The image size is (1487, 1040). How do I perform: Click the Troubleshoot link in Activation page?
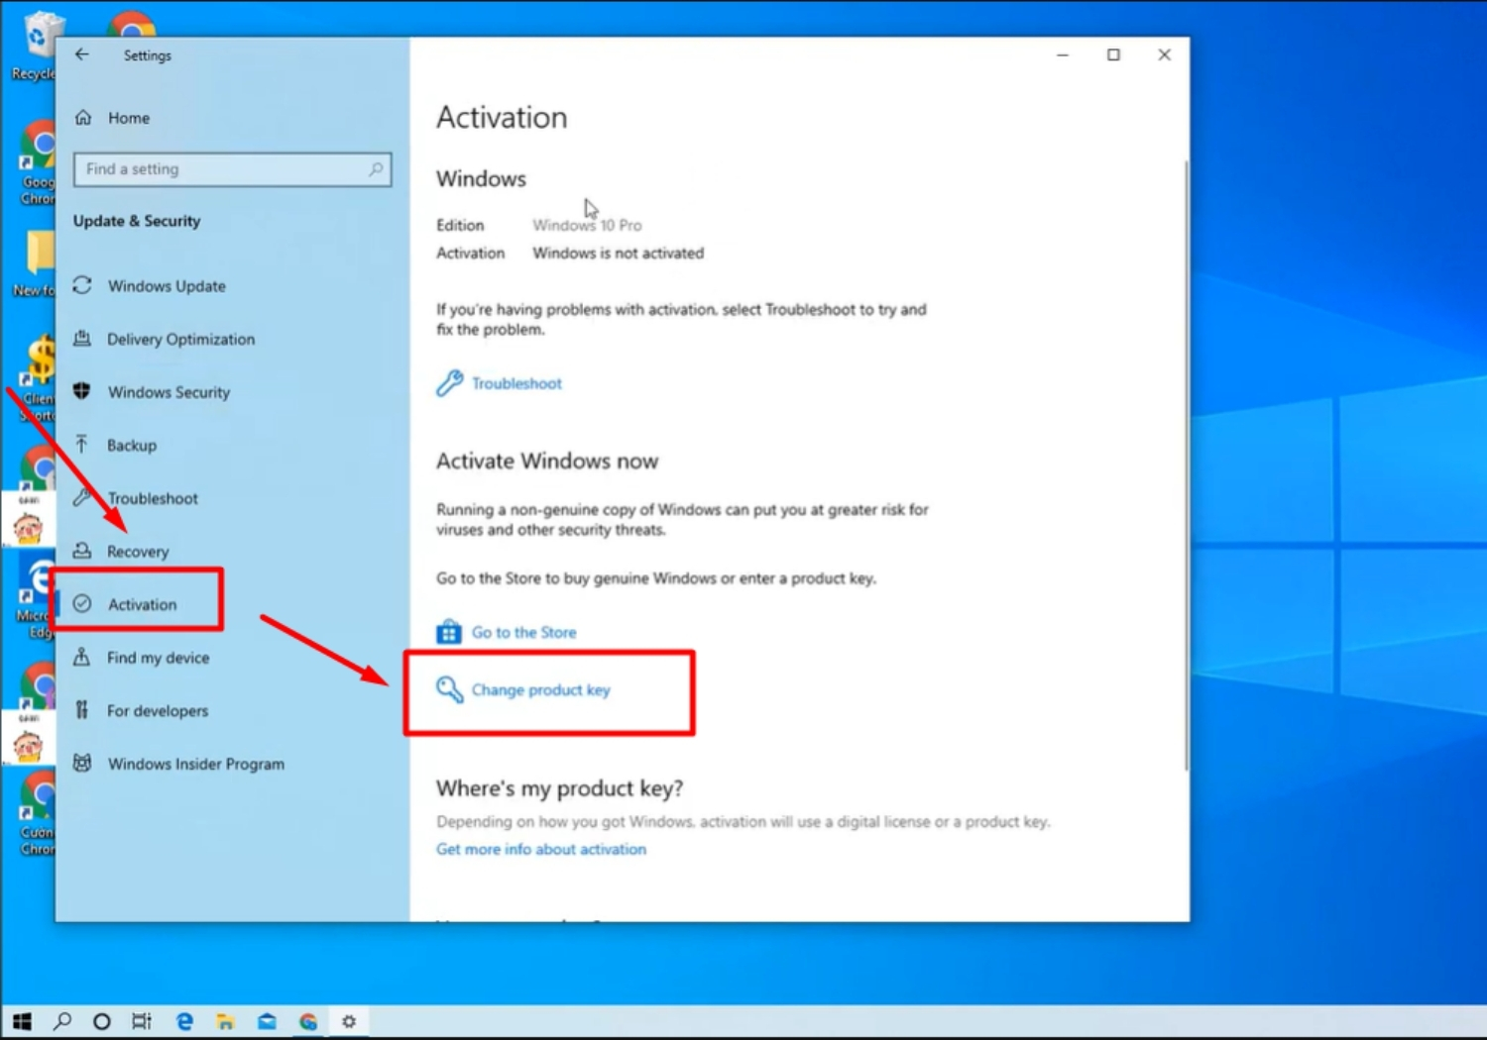(x=516, y=384)
